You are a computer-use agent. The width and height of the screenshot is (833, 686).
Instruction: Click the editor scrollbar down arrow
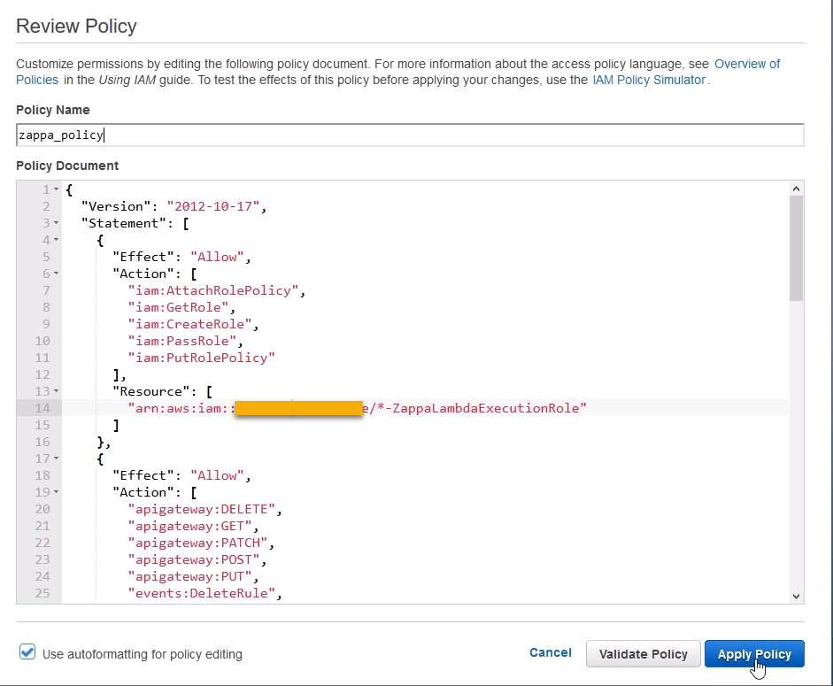click(x=796, y=596)
